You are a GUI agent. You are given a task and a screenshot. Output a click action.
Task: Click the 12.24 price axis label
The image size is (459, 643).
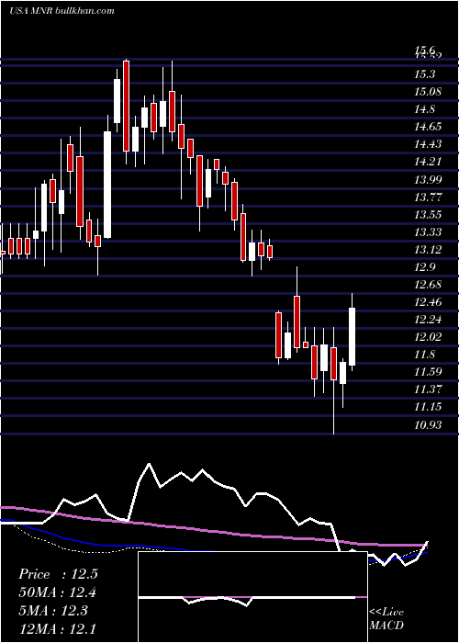[x=428, y=320]
